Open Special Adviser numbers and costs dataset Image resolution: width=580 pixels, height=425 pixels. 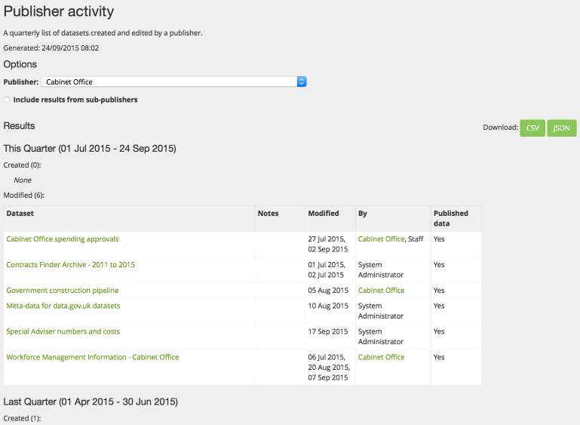[x=63, y=331]
